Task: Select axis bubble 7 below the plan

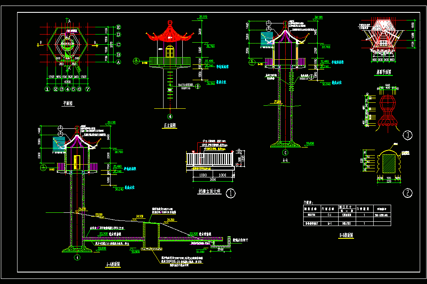Action: click(x=88, y=89)
